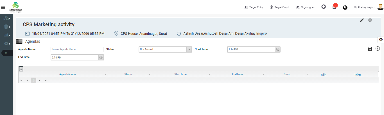Open the Organogram link
384x115 pixels.
point(305,7)
